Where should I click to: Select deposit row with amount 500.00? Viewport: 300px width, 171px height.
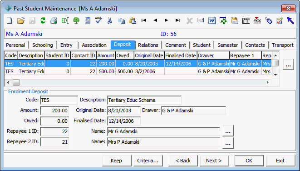tap(138, 71)
